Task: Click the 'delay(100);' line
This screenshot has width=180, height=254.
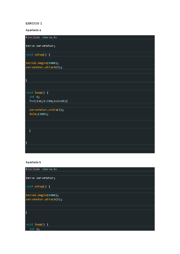Action: [x=39, y=114]
